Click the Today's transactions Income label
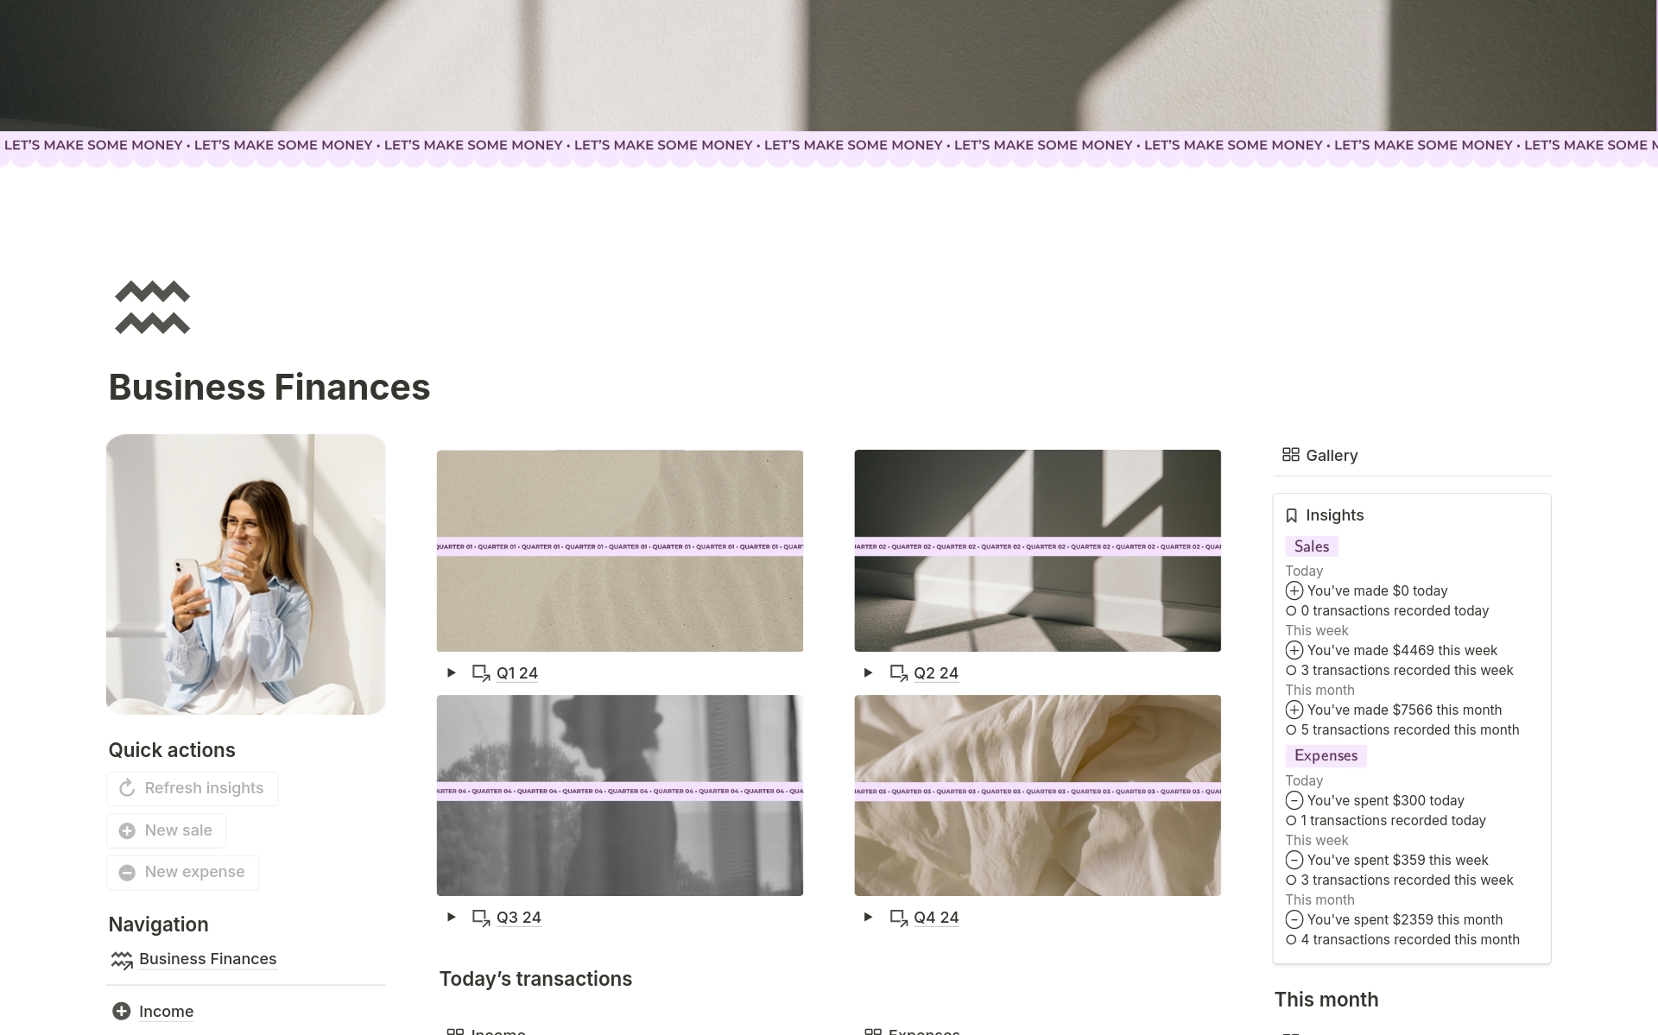Screen dimensions: 1658x1035 497,1029
